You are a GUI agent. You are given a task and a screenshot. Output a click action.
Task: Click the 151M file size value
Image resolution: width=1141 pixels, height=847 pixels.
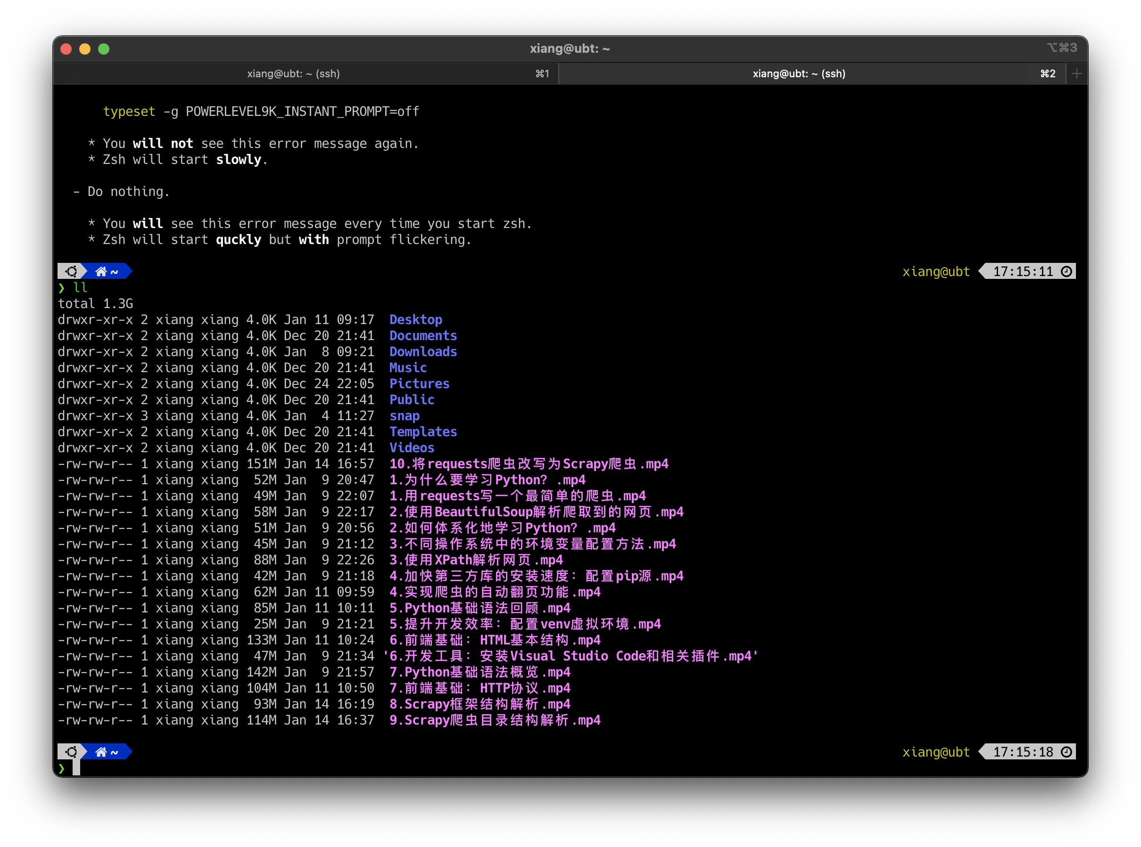[261, 464]
